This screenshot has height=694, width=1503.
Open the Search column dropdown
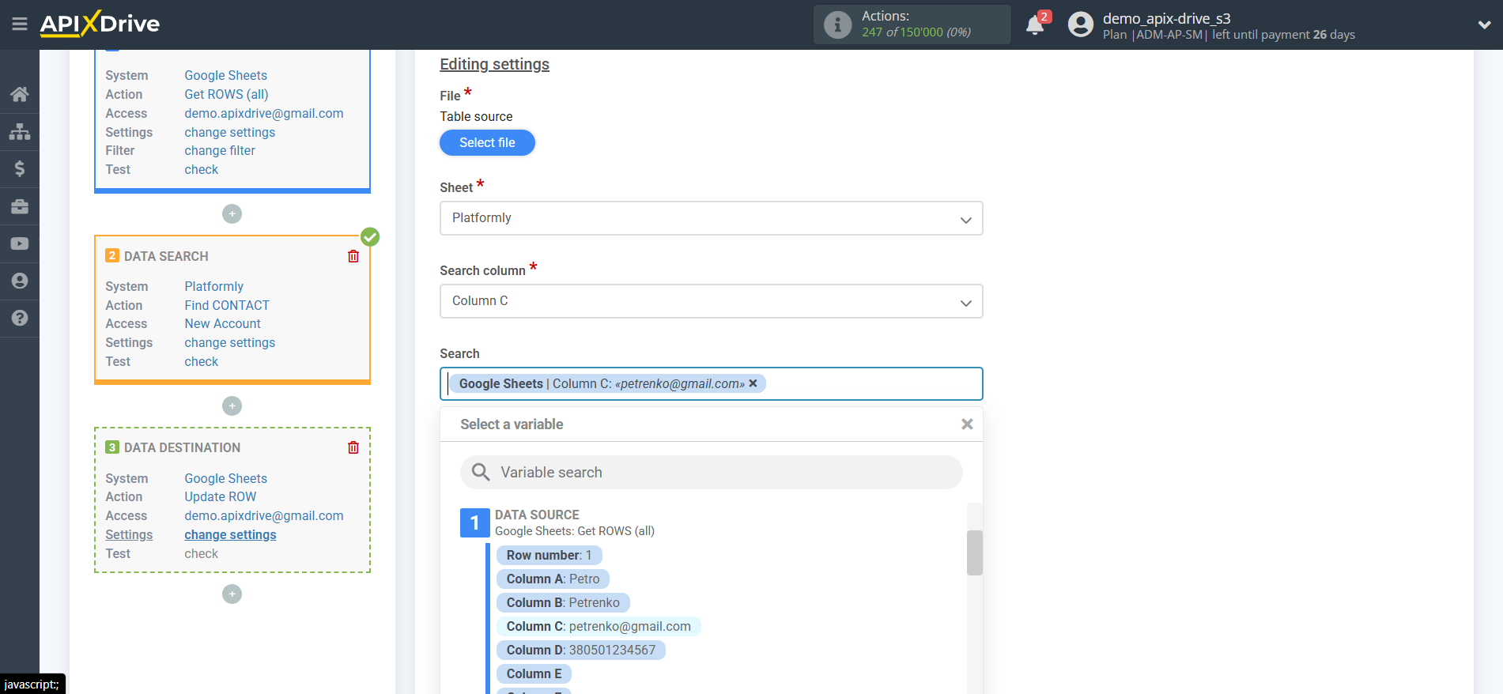pos(711,301)
